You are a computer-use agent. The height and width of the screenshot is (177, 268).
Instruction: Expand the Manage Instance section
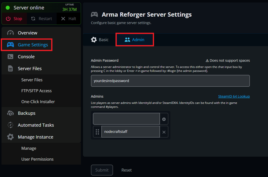coord(41,137)
